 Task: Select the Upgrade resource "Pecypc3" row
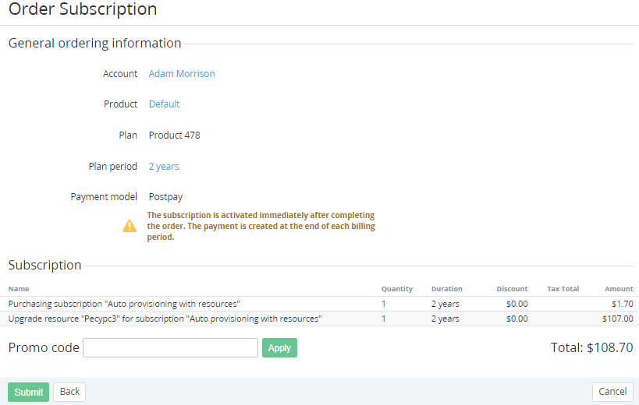165,319
